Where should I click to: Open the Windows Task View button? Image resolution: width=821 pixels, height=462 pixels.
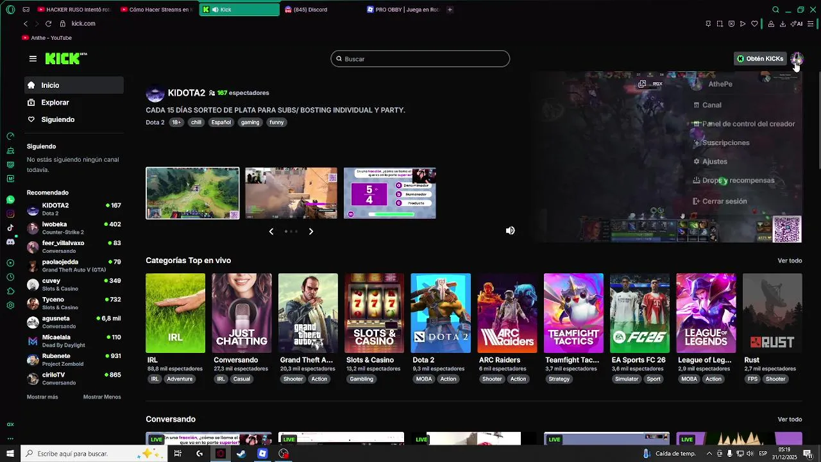point(178,454)
